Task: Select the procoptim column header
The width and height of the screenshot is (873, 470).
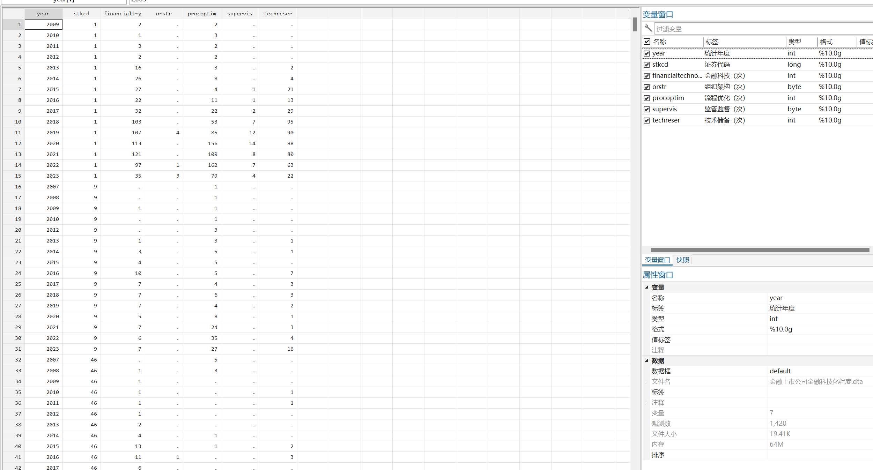Action: [202, 14]
